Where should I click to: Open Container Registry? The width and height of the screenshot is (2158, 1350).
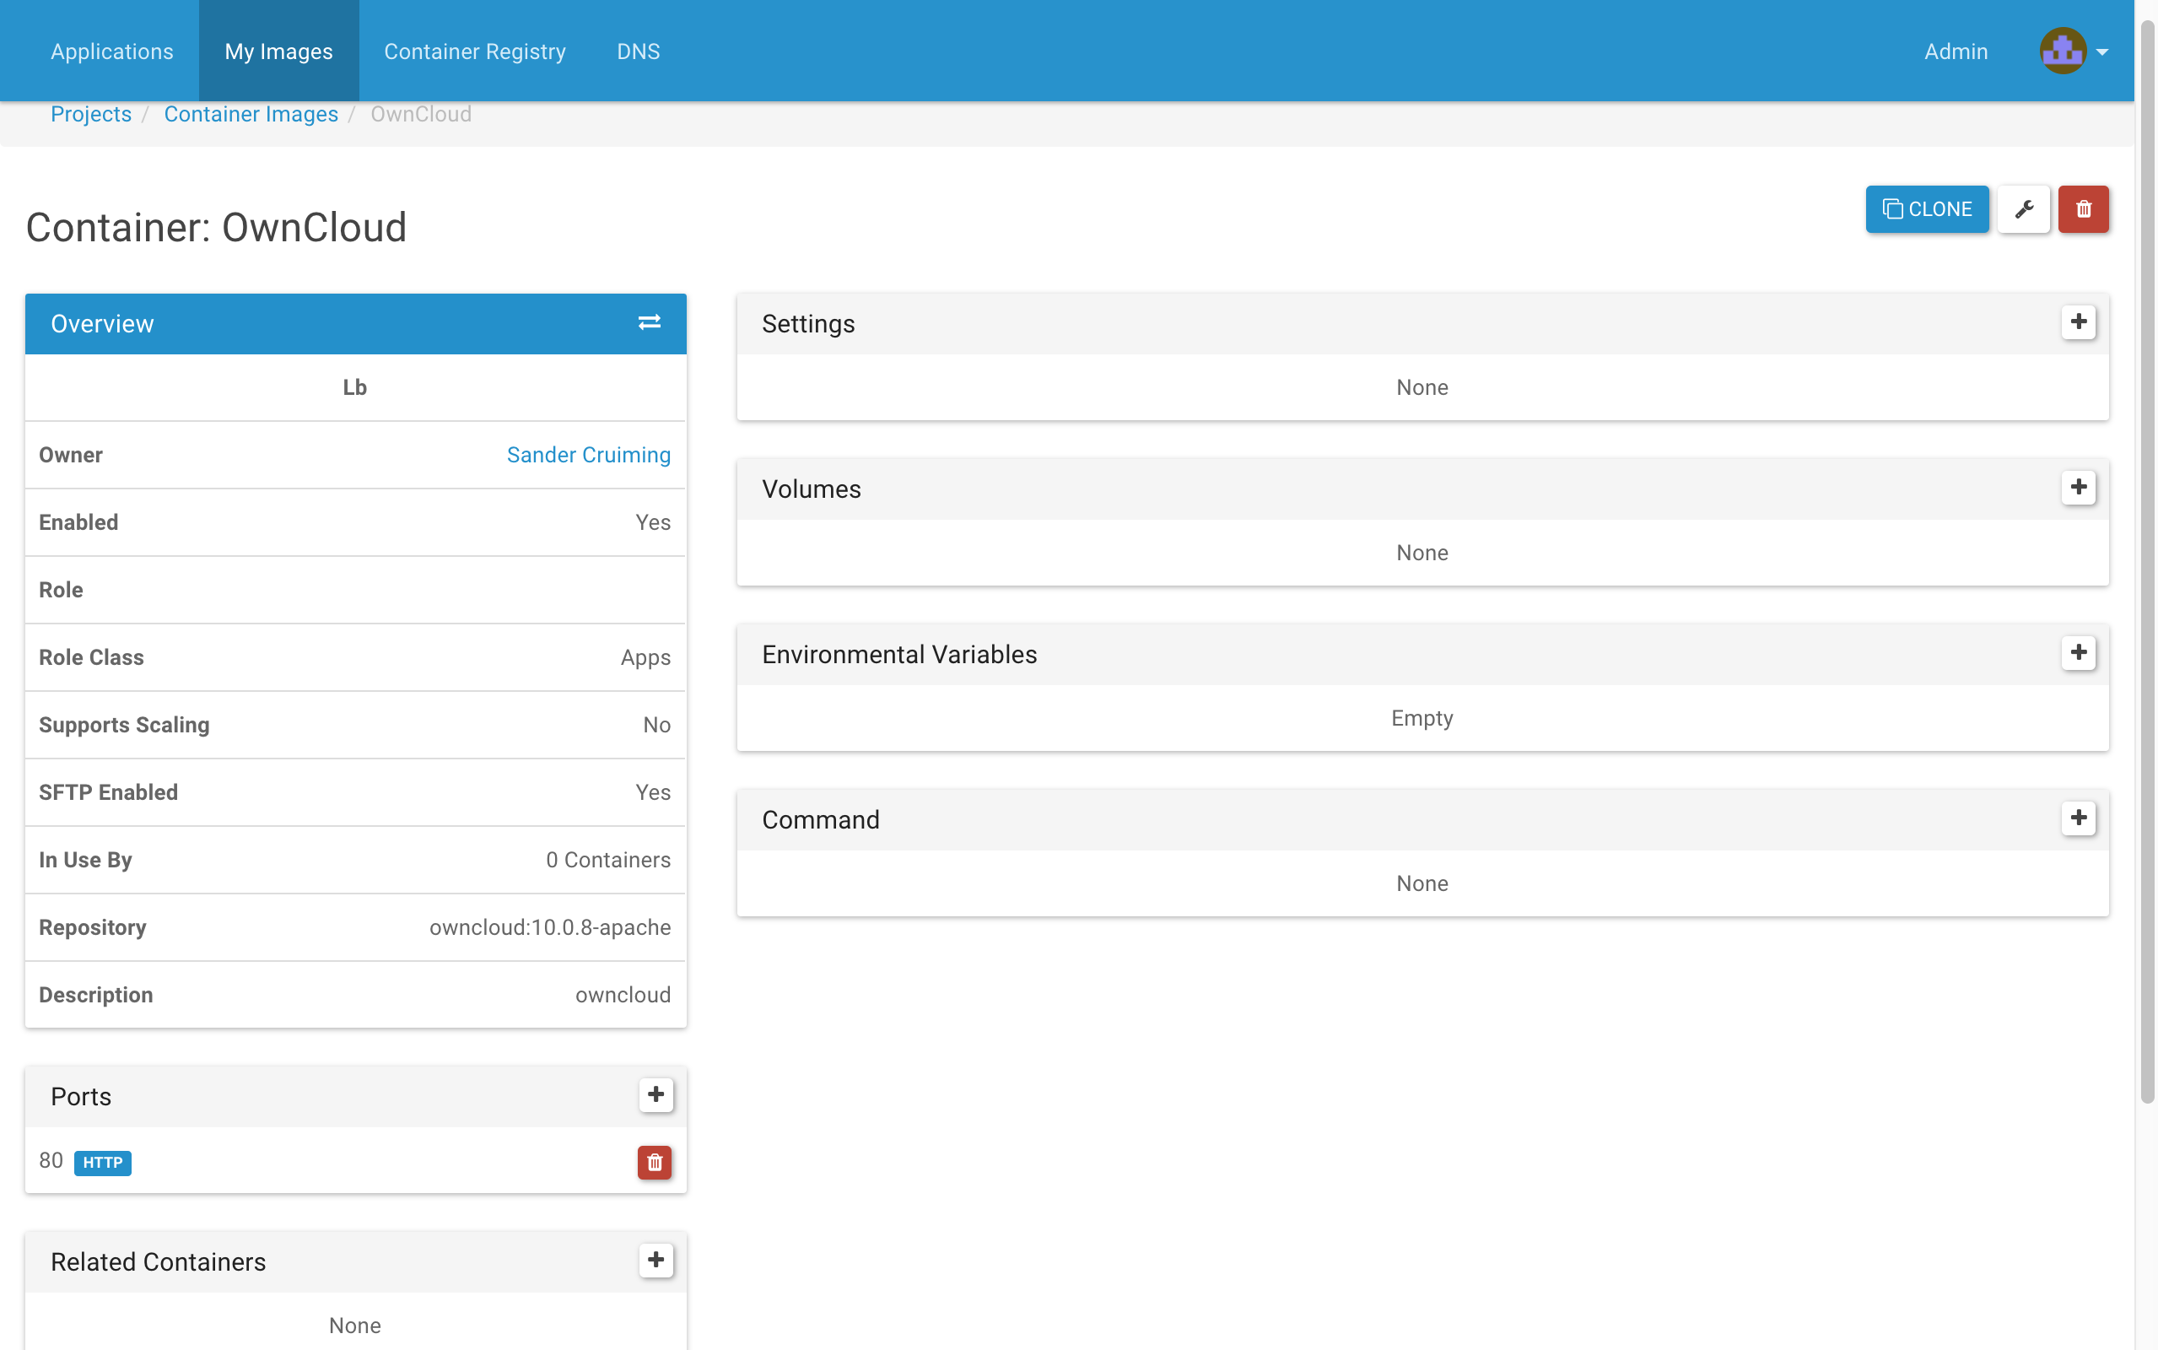pos(475,51)
